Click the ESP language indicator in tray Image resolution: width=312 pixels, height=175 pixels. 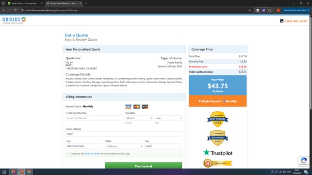coord(289,172)
